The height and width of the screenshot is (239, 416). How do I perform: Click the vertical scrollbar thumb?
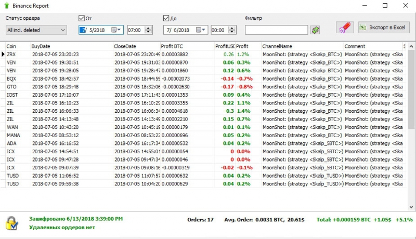pyautogui.click(x=411, y=90)
